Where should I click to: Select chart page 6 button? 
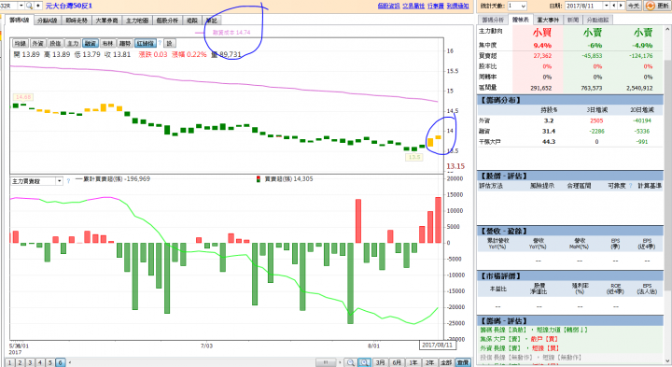61,362
